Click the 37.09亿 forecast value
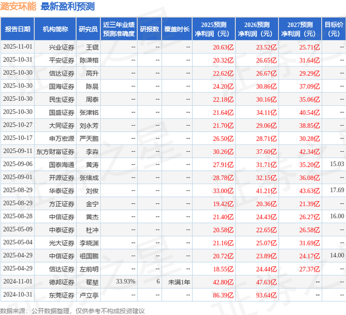 (309, 87)
